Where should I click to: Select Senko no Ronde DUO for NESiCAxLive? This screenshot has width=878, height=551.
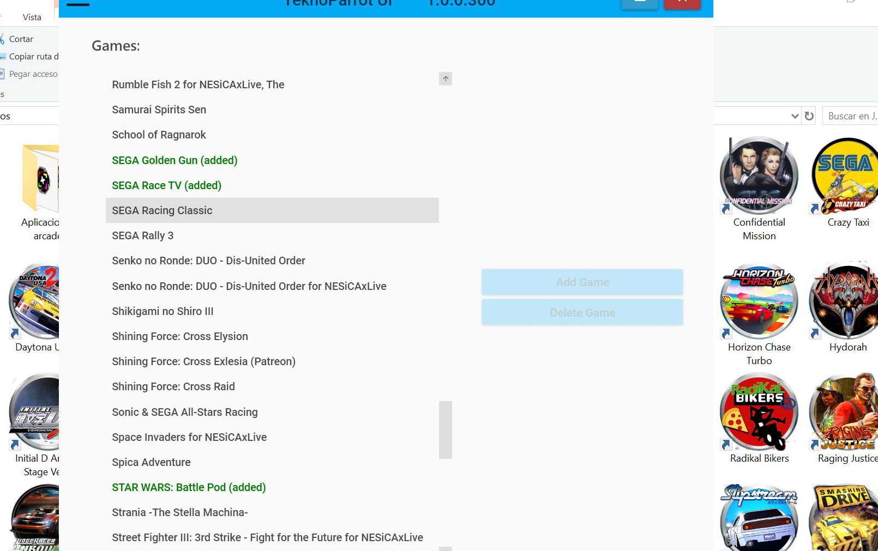[272, 286]
